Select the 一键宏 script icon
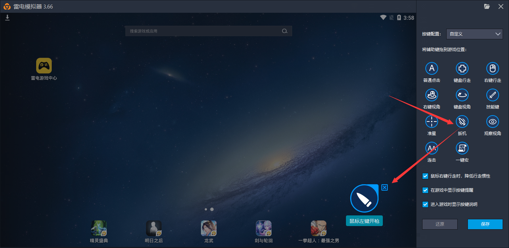This screenshot has height=248, width=509. 462,148
